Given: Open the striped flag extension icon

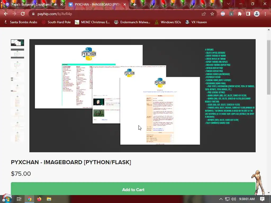Looking at the screenshot, I should 223,14.
